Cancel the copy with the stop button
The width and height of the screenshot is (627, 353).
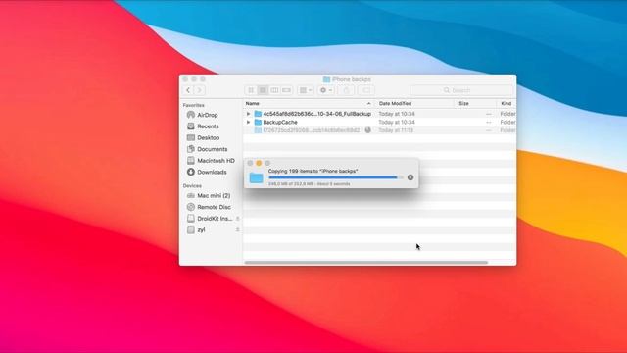410,177
